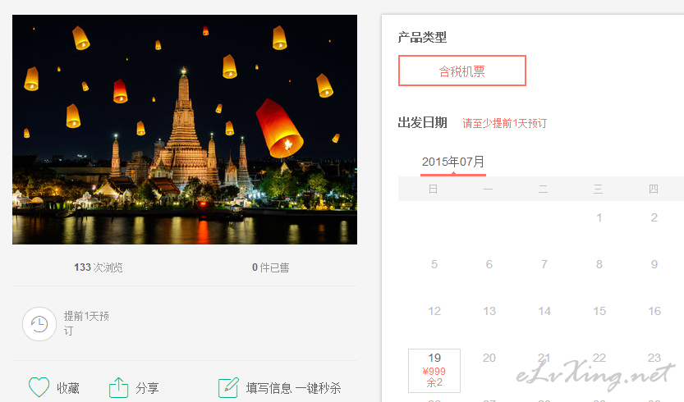Open the Wat Arun lantern photo
This screenshot has height=402, width=684.
[185, 130]
